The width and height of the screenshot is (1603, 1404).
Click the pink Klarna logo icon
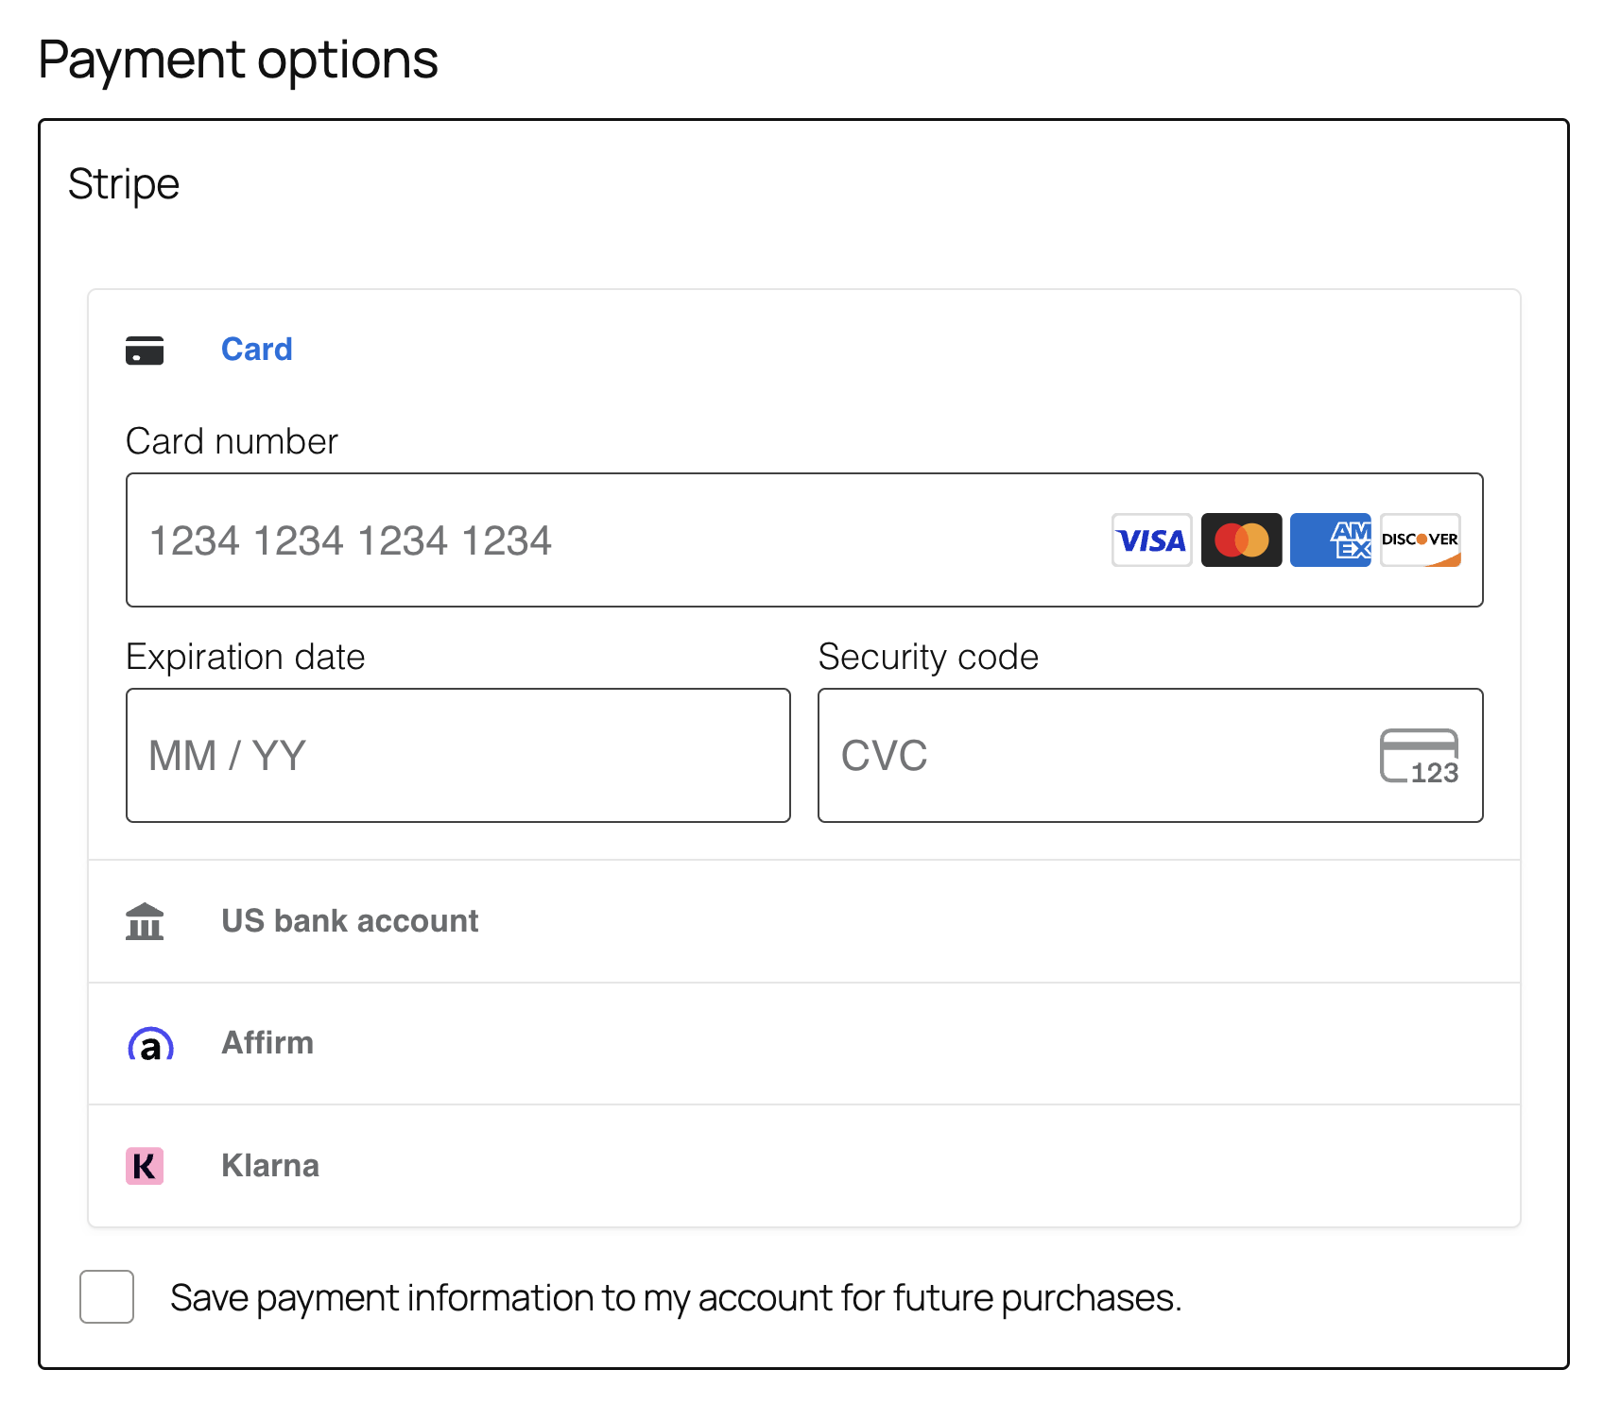pos(144,1166)
